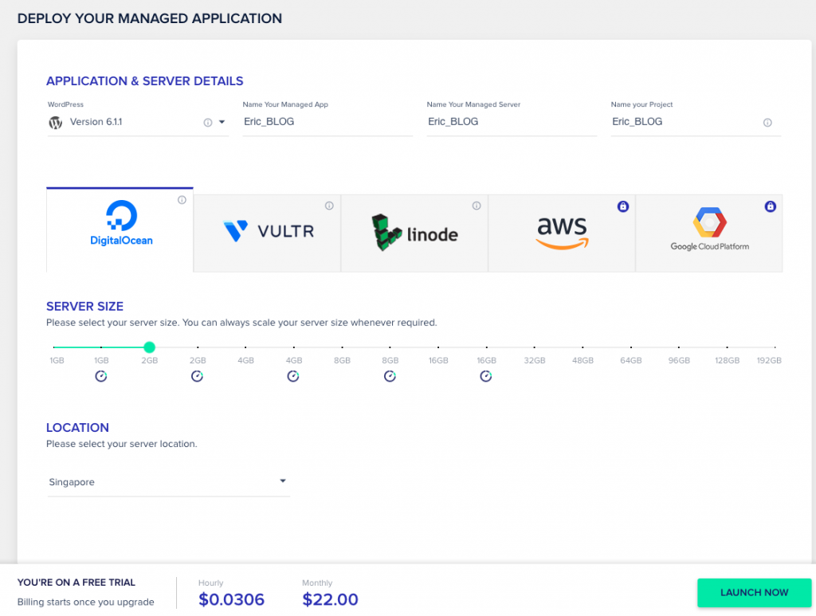Viewport: 816px width, 616px height.
Task: Click the green server size slider handle
Action: [x=149, y=347]
